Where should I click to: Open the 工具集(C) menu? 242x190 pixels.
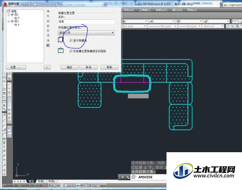tap(145, 10)
